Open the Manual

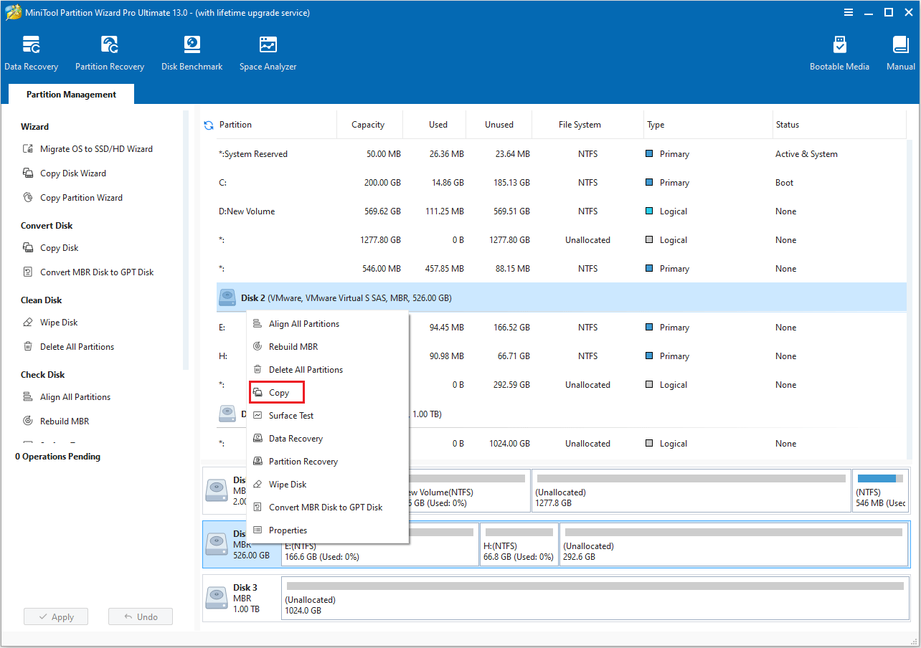899,52
